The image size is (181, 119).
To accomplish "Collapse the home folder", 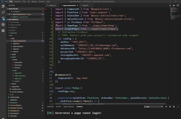I will click(x=15, y=60).
